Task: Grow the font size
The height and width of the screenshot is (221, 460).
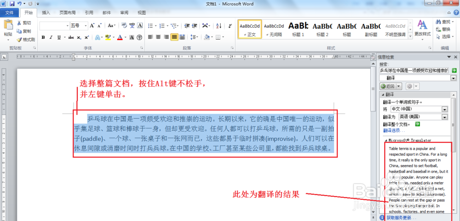Action: tap(92, 26)
